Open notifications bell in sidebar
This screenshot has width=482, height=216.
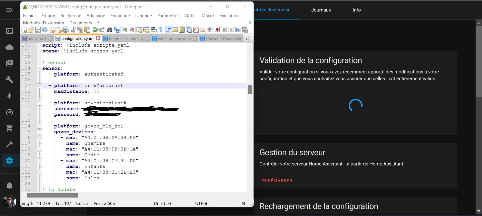coord(10,185)
